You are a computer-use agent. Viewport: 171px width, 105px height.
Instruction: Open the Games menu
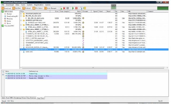point(48,5)
